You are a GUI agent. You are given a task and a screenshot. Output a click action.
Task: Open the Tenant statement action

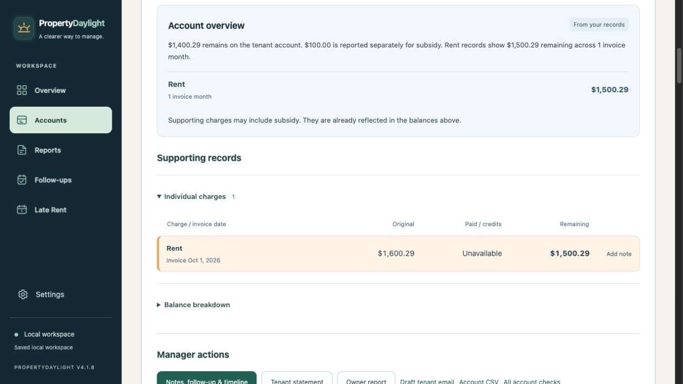point(297,378)
